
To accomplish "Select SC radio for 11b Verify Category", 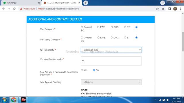I will [136, 37].
